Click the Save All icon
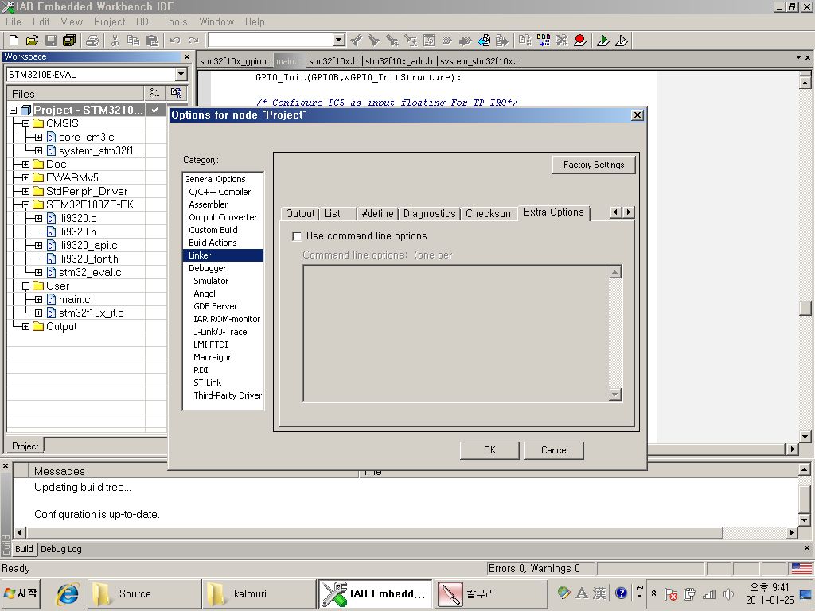Image resolution: width=815 pixels, height=611 pixels. tap(69, 40)
